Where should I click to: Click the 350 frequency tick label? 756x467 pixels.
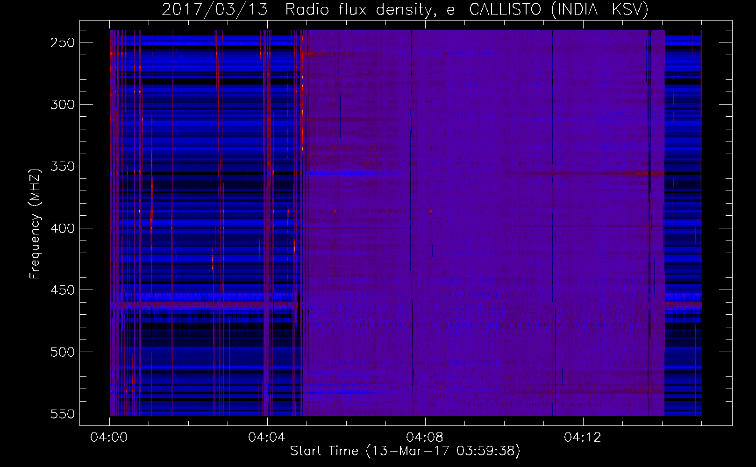(x=63, y=166)
